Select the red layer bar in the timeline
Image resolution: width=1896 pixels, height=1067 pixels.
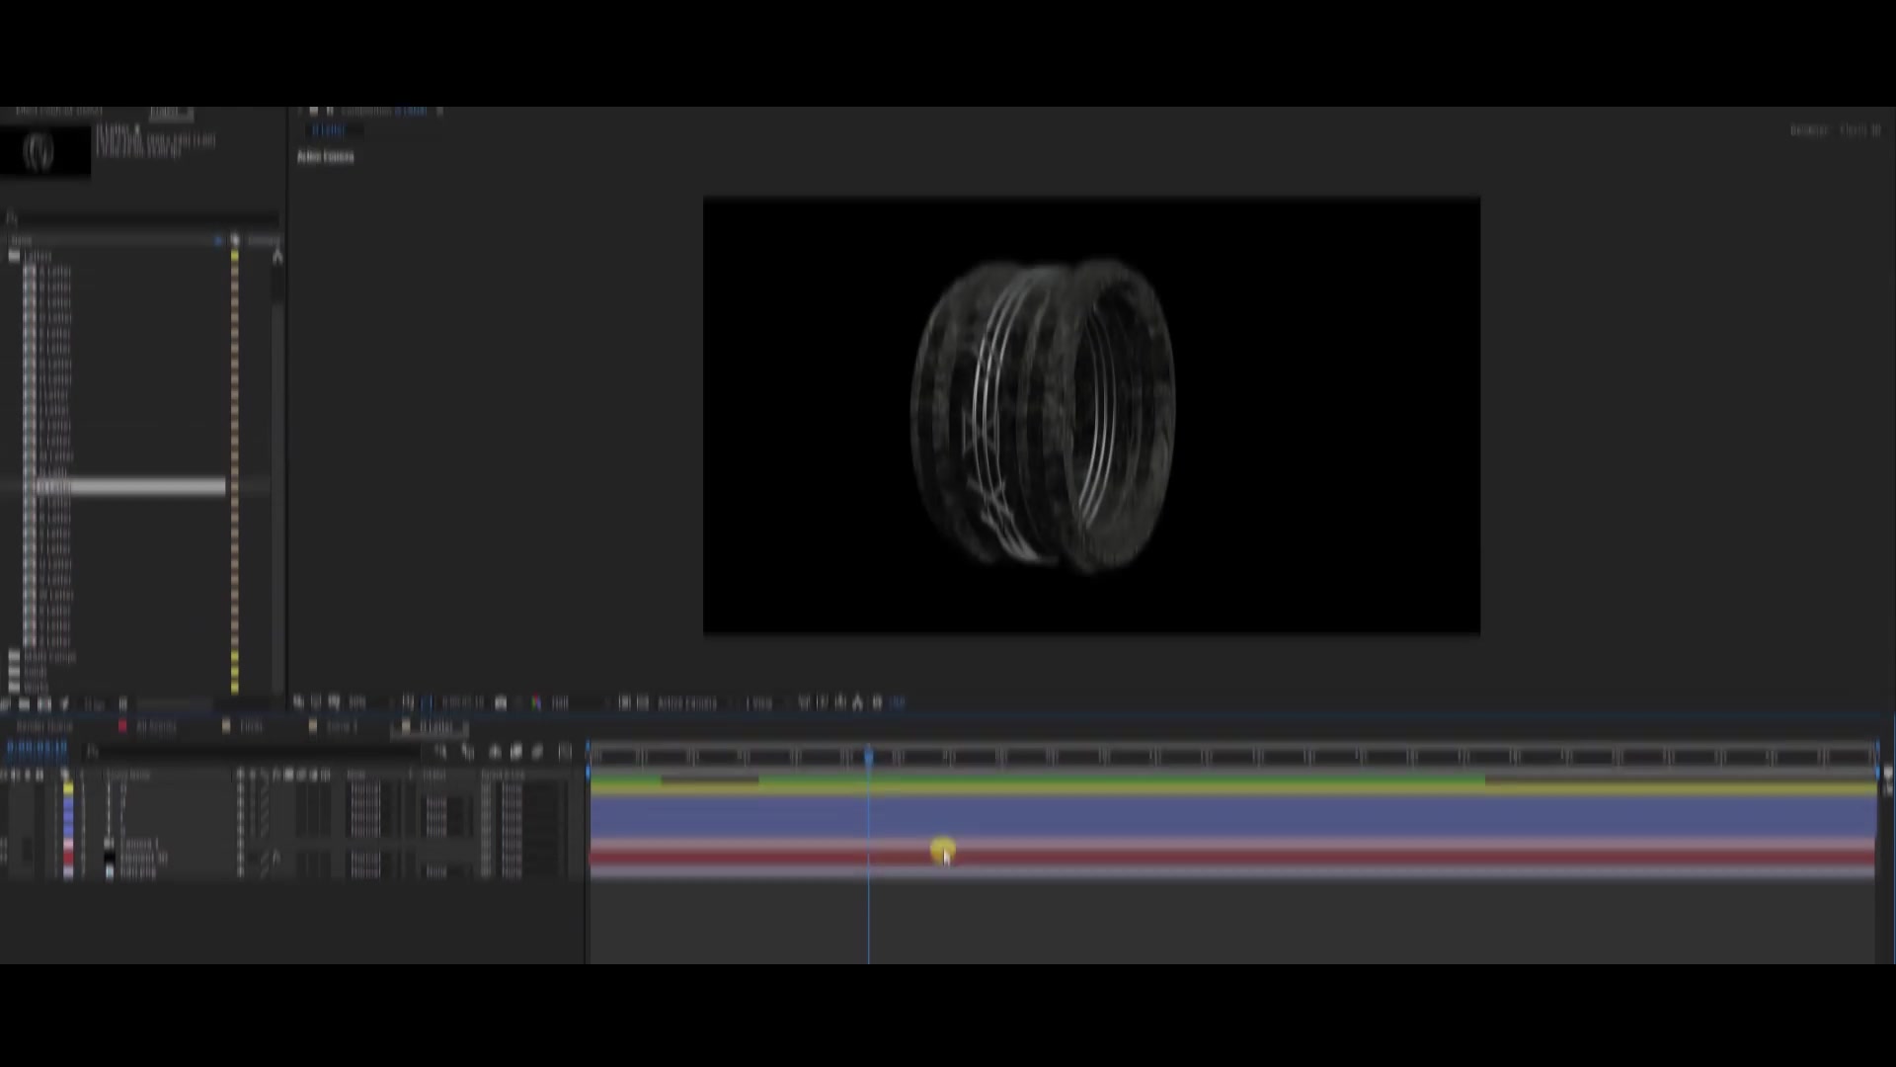pyautogui.click(x=1232, y=856)
